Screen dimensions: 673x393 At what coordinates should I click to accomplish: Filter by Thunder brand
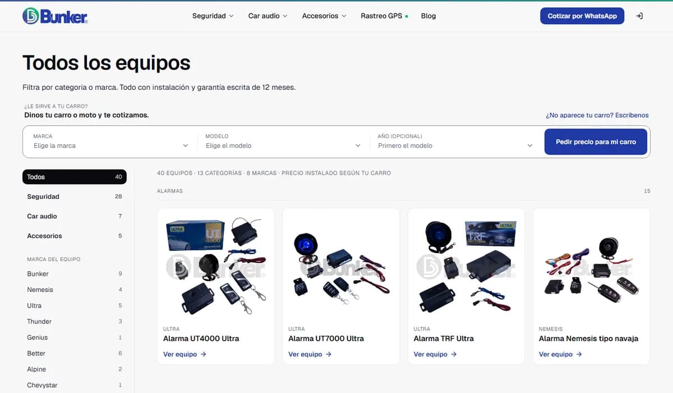point(75,322)
